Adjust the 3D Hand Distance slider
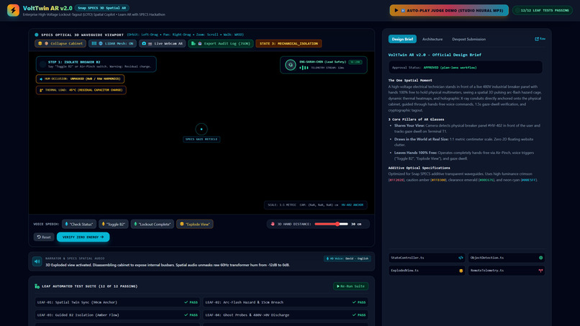 [x=331, y=224]
